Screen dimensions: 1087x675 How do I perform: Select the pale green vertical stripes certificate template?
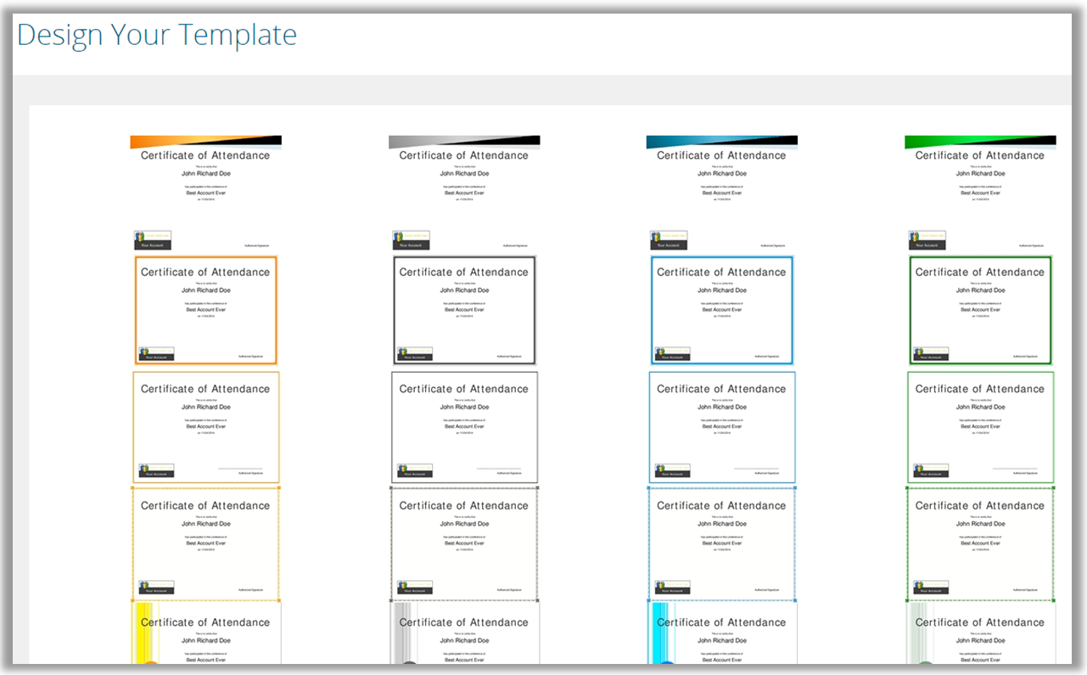(980, 633)
